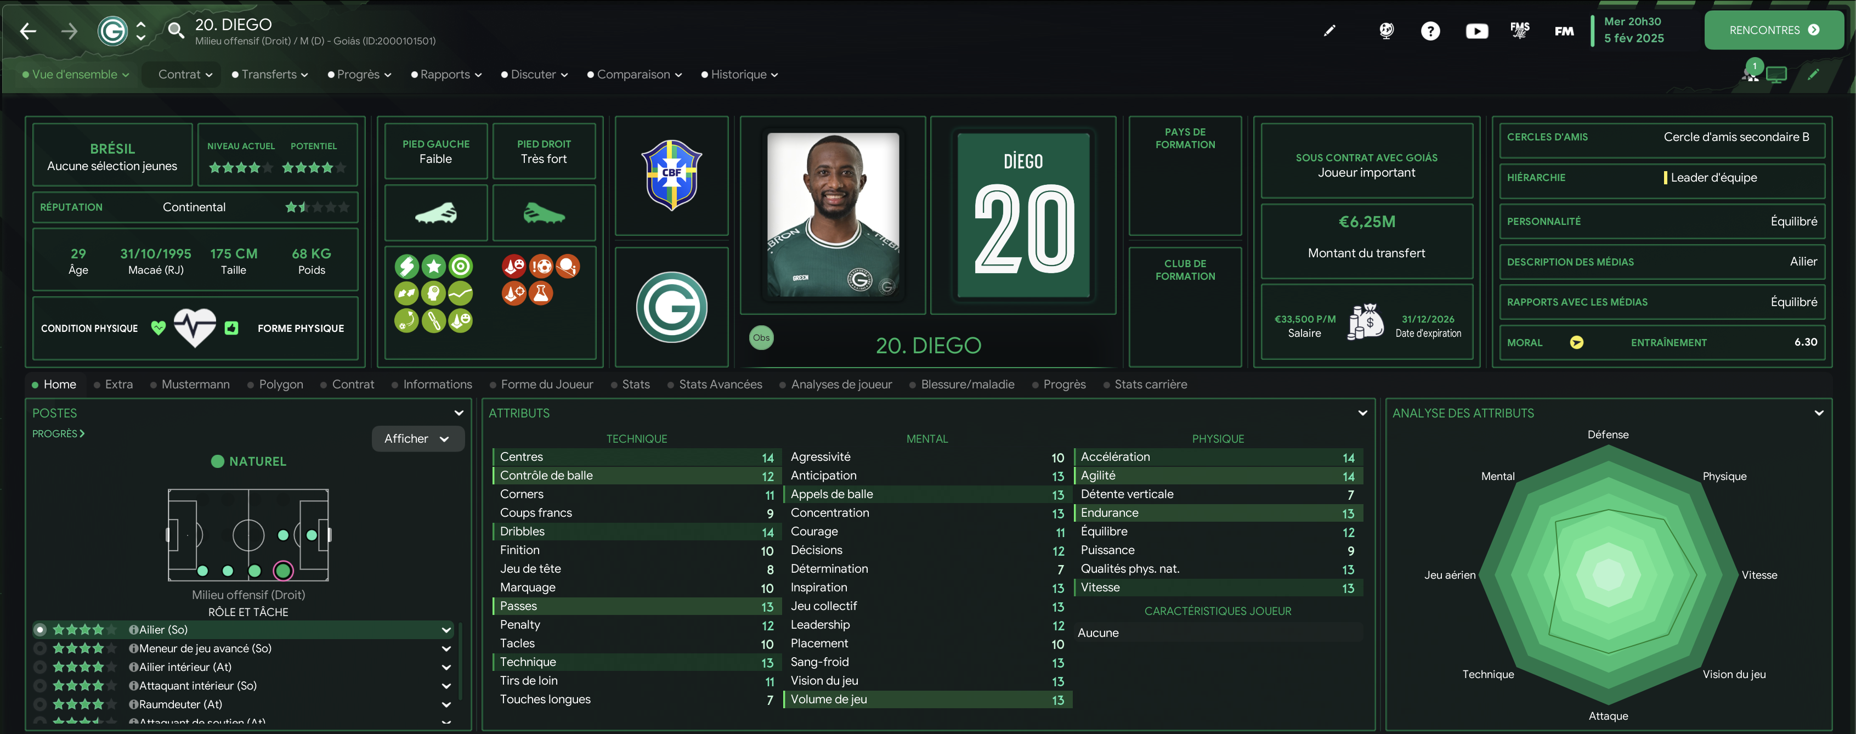Click the roles list scrollbar

point(460,661)
